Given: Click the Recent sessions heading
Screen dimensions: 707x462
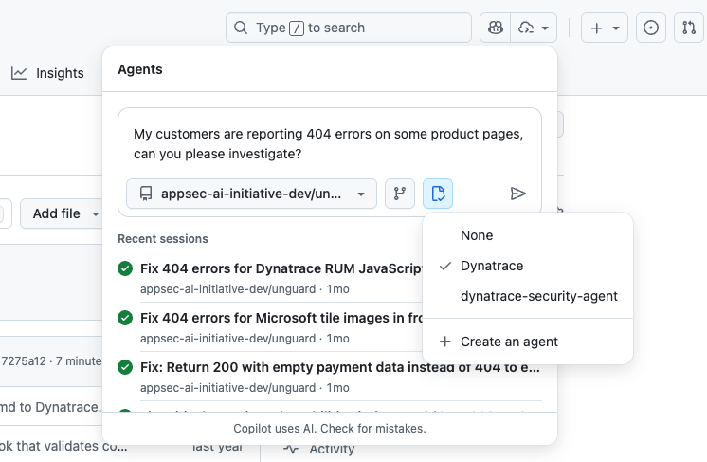Looking at the screenshot, I should click(163, 239).
